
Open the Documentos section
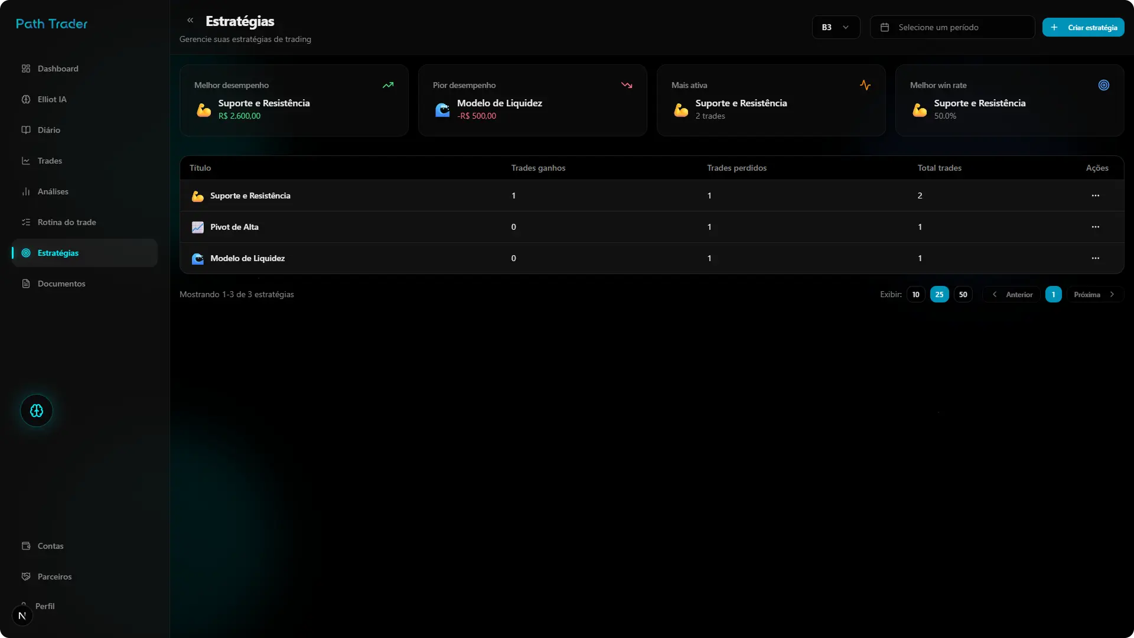pos(61,284)
